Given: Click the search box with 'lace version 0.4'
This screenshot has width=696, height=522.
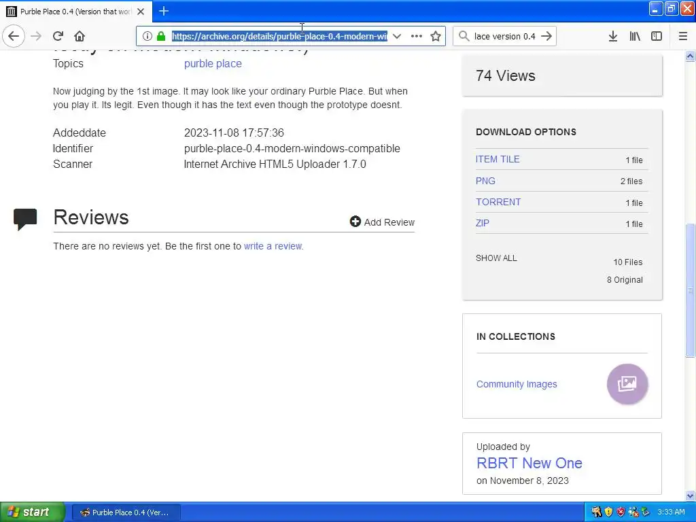Looking at the screenshot, I should pos(505,36).
